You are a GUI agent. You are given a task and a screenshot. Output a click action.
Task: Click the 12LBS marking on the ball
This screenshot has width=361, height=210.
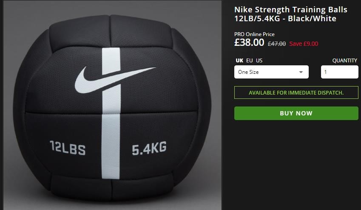pyautogui.click(x=67, y=148)
